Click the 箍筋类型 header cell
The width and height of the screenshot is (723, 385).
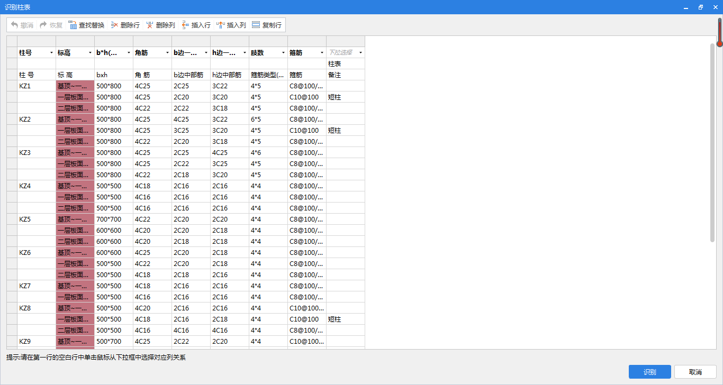pyautogui.click(x=268, y=75)
